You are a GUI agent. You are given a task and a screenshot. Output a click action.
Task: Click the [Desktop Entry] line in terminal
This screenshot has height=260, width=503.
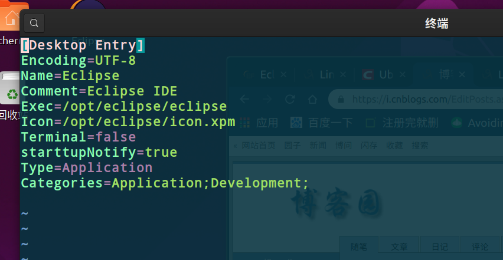point(83,45)
